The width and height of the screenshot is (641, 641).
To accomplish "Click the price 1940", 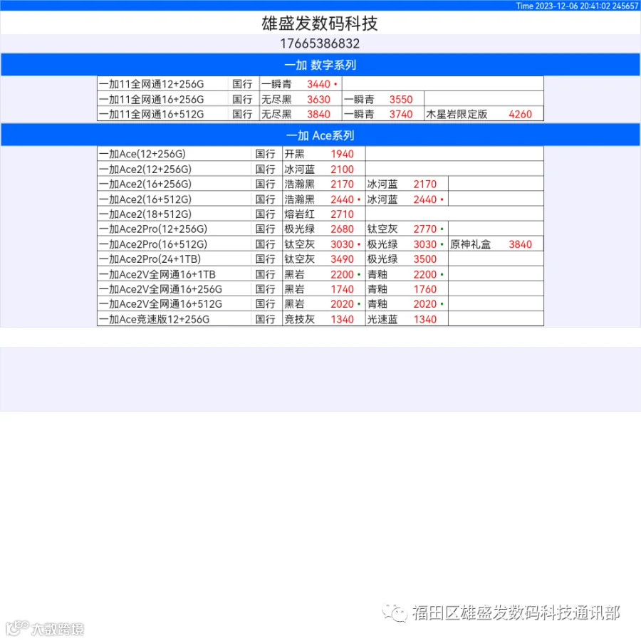I will (342, 154).
